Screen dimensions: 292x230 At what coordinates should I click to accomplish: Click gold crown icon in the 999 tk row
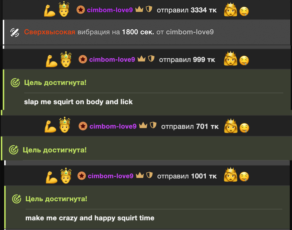click(x=141, y=59)
